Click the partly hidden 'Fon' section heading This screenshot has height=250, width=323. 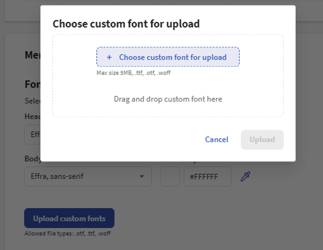coord(32,85)
